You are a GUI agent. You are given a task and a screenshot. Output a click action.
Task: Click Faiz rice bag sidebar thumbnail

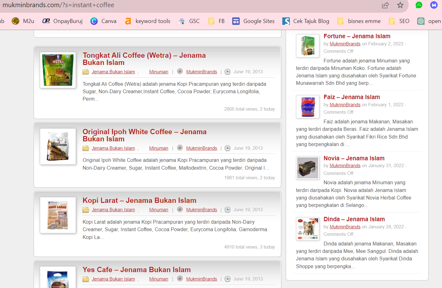[308, 107]
